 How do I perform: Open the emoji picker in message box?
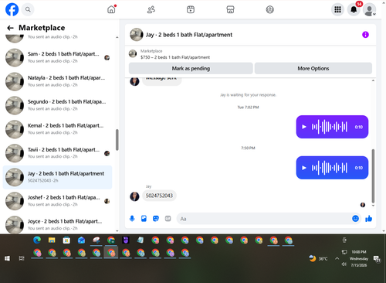coord(355,219)
